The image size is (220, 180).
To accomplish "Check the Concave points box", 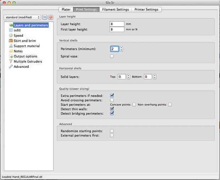I will point(134,105).
